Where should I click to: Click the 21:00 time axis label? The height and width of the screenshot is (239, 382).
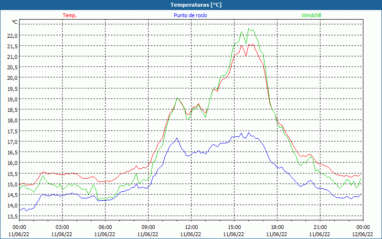[320, 227]
